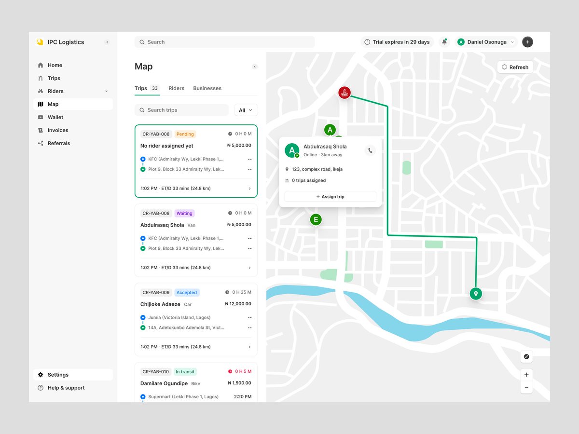Viewport: 579px width, 434px height.
Task: Click the 123, complex road, ikeja address
Action: (317, 169)
